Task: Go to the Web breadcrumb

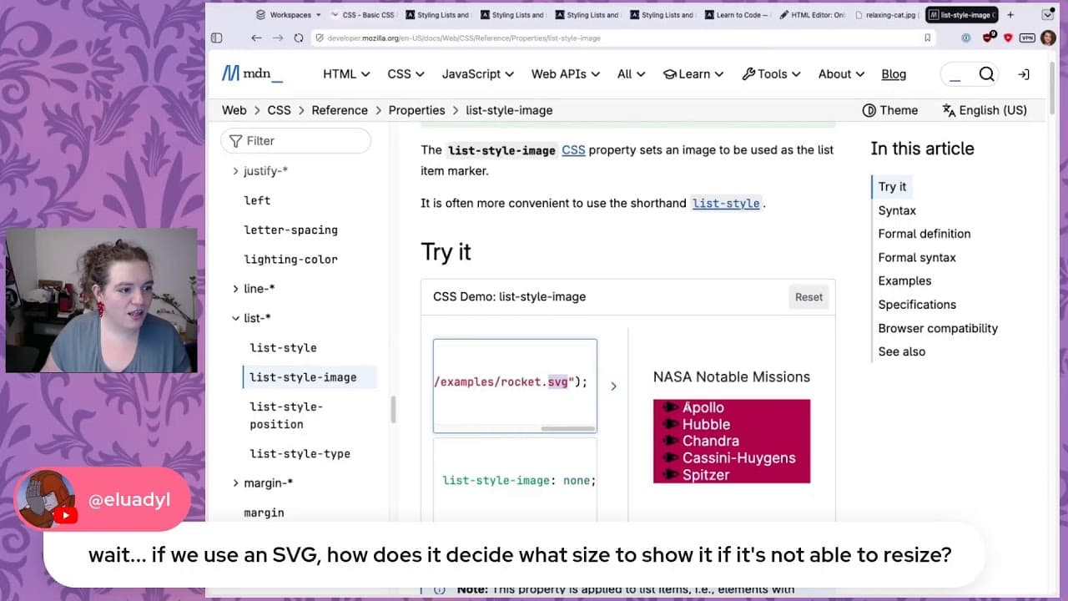Action: point(234,110)
